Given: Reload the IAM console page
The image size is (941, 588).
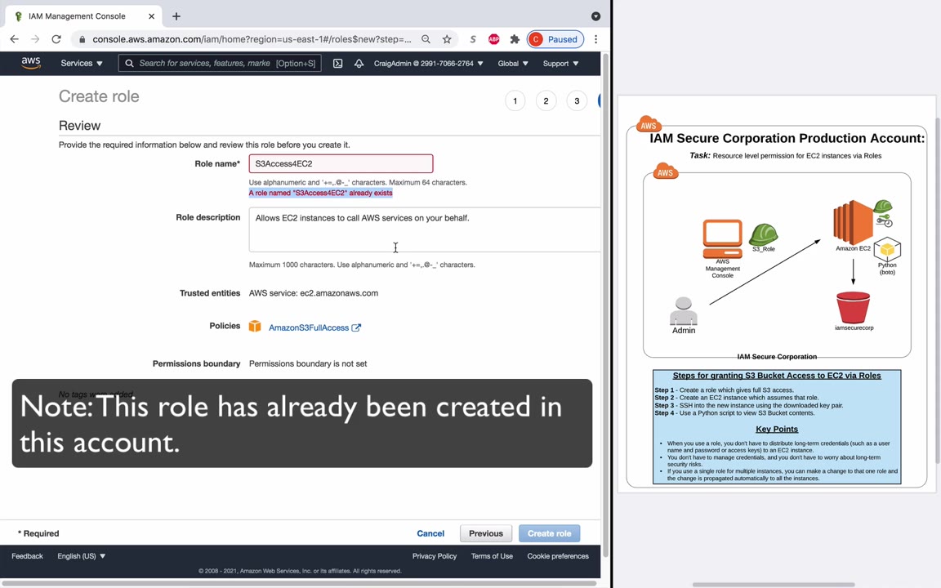Looking at the screenshot, I should click(x=56, y=39).
